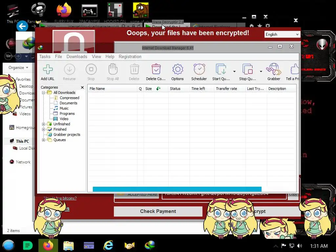Open the 2PACALYPSE desktop shortcut

[x=89, y=13]
